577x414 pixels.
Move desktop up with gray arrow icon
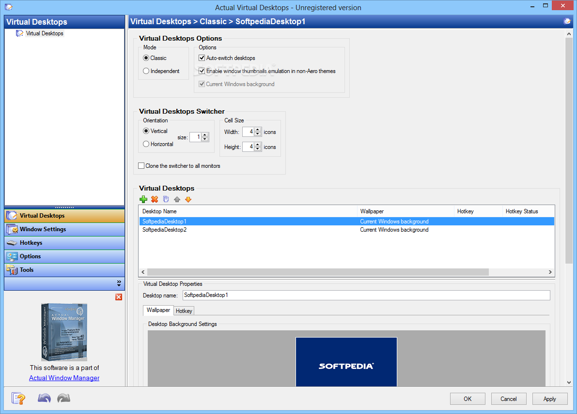pyautogui.click(x=177, y=199)
